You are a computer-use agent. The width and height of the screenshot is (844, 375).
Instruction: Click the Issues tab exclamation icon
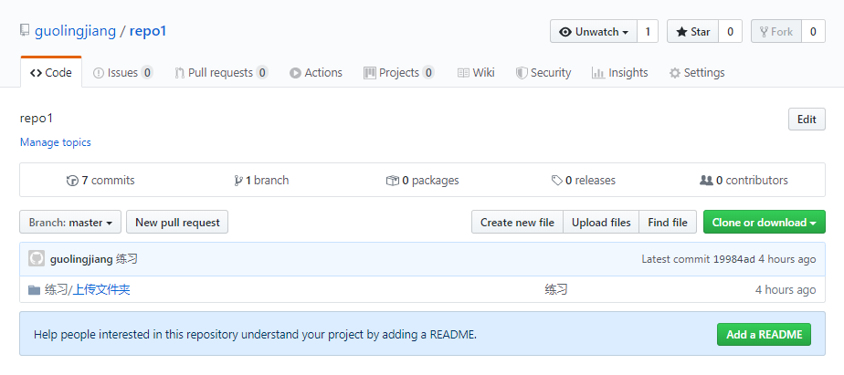[x=99, y=73]
